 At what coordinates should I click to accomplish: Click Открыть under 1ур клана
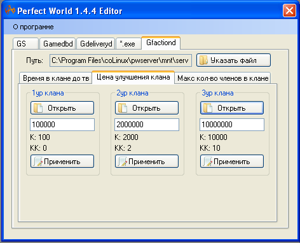point(62,108)
